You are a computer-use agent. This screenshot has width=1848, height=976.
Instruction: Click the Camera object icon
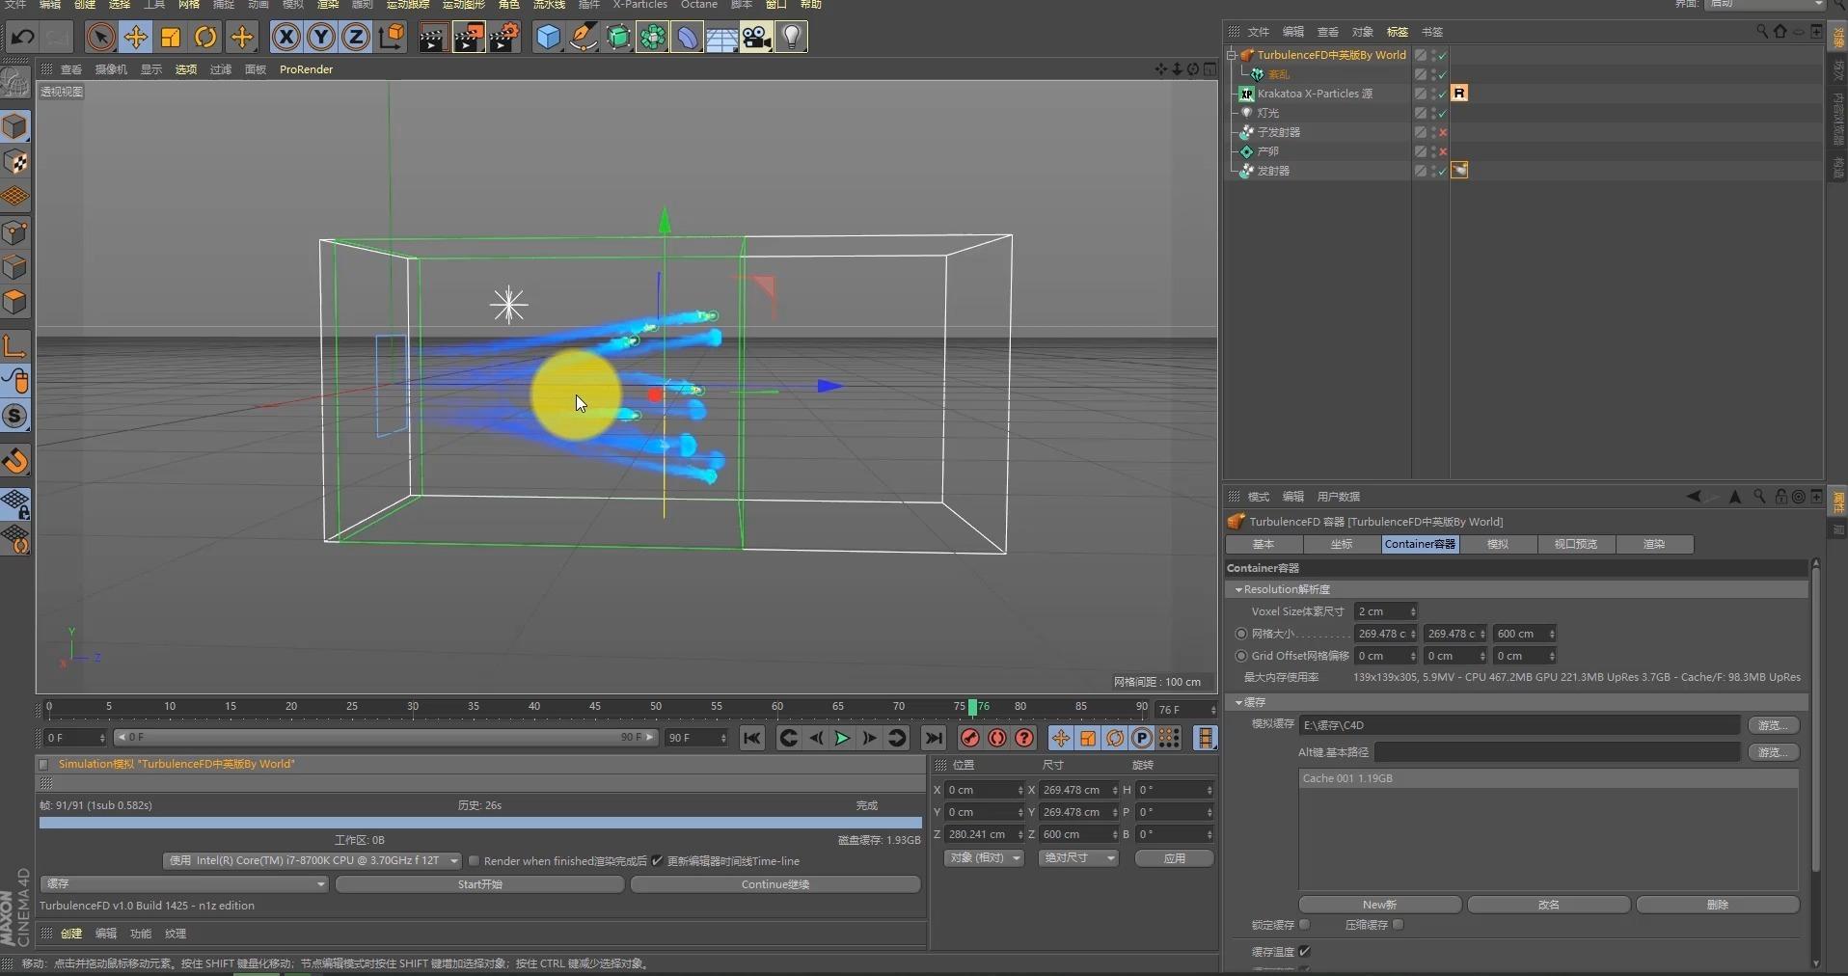click(756, 38)
